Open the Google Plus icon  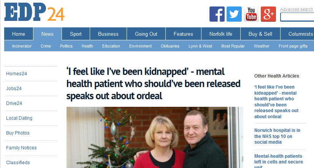tap(268, 14)
